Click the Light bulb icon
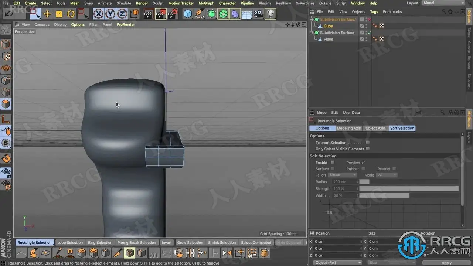 tap(271, 14)
